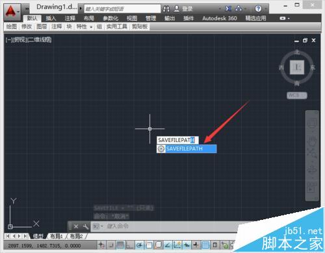Viewport: 325px width, 253px height.
Task: Switch to the 输出 ribbon tab
Action: point(170,18)
